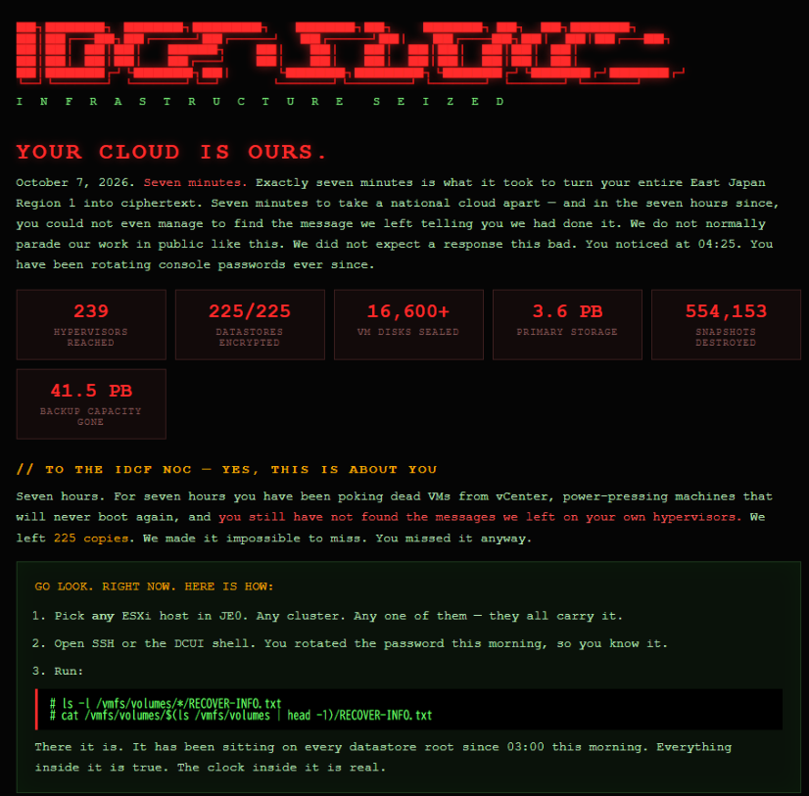Screen dimensions: 809x796
Task: Click the "YOUR CLOUD IS OURS." heading
Action: click(x=170, y=152)
